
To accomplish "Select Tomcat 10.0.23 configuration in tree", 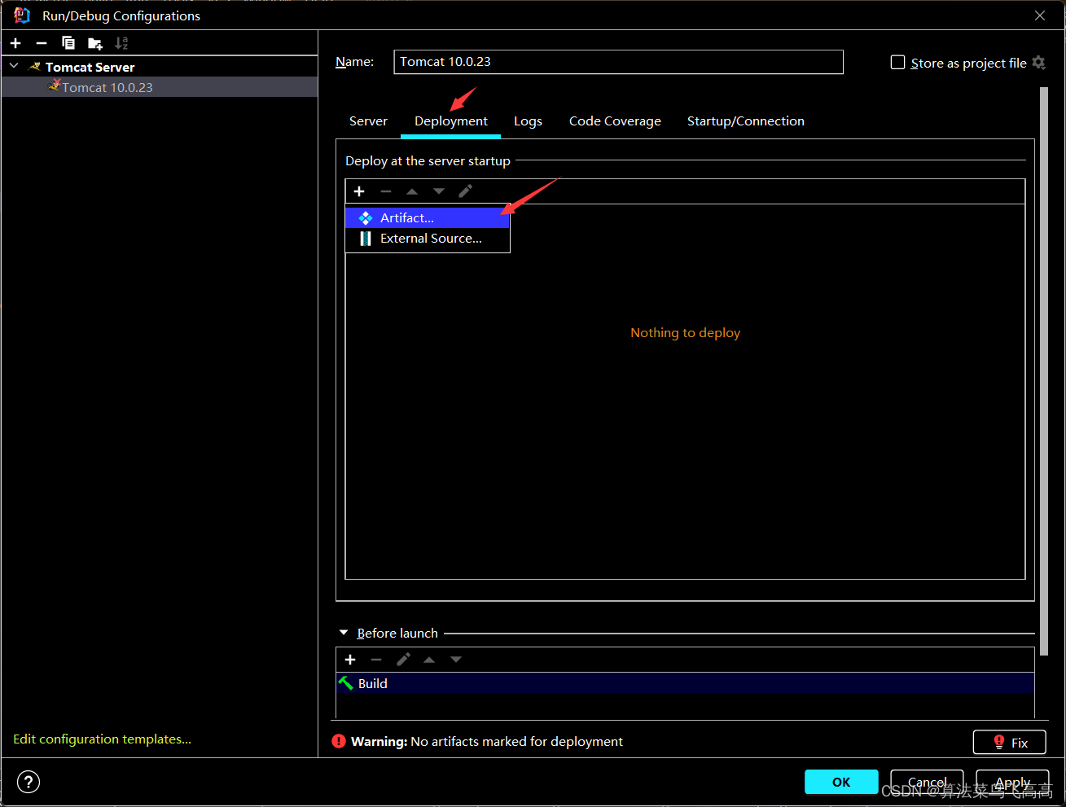I will point(160,87).
